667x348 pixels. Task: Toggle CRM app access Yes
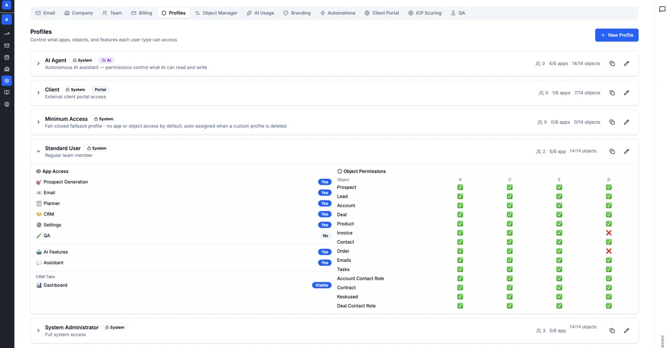pos(325,214)
